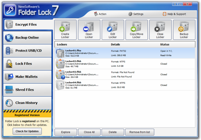This screenshot has height=140, width=201.
Task: Open Help & Support menu
Action: (x=174, y=14)
